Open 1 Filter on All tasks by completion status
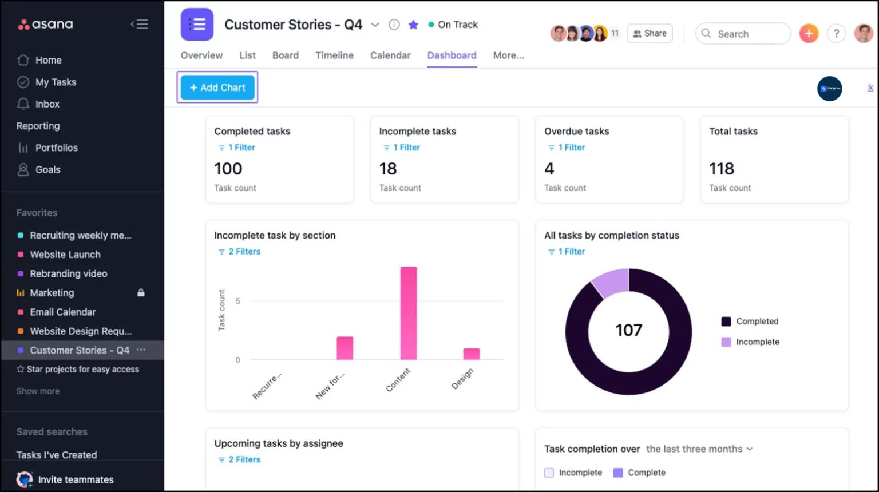 tap(566, 252)
